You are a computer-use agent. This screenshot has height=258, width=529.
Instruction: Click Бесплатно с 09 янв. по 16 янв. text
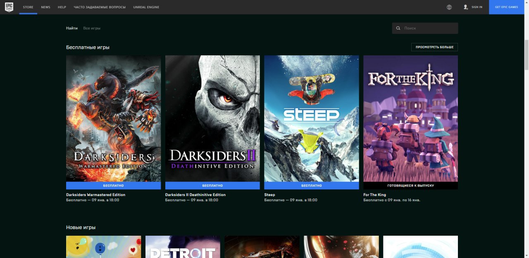[391, 200]
